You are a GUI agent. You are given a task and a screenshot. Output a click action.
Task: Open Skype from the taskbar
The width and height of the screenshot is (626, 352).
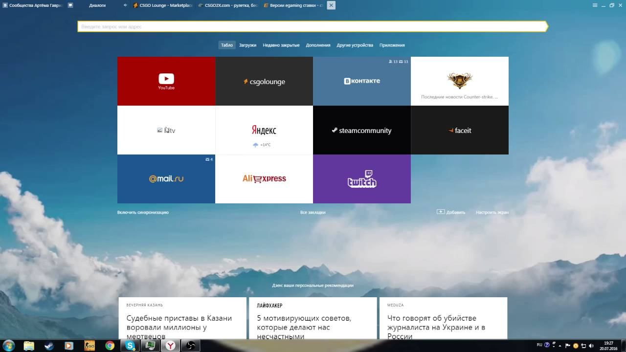(130, 346)
